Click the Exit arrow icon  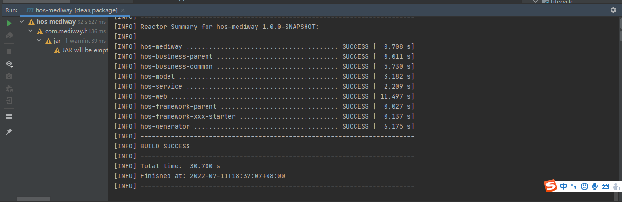(9, 101)
